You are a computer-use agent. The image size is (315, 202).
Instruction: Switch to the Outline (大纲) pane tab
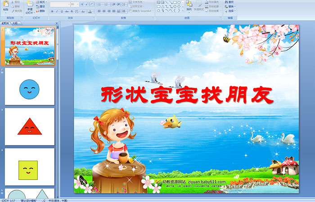click(15, 23)
